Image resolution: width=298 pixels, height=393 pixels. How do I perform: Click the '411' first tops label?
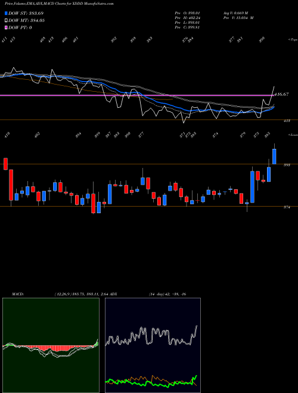click(x=4, y=40)
